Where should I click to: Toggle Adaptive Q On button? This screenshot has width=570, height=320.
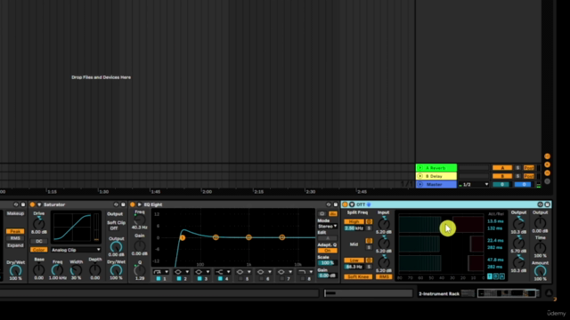tap(327, 251)
